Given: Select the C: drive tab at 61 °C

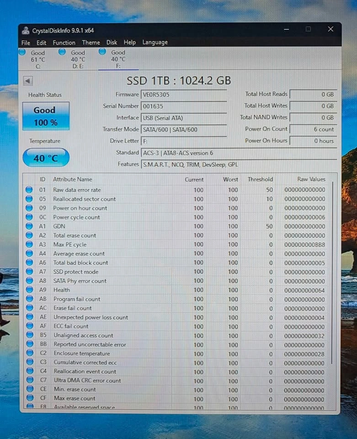Looking at the screenshot, I should (37, 59).
